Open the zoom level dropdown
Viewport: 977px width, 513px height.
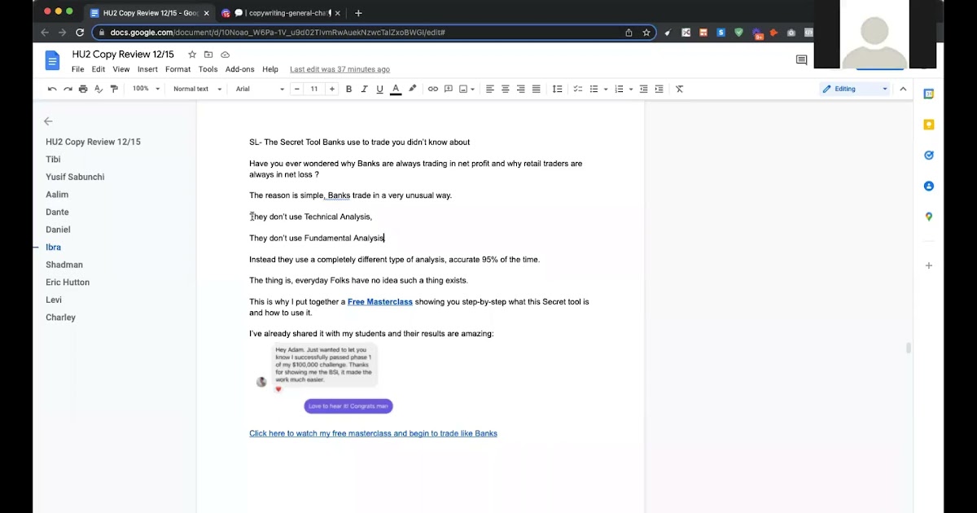(146, 89)
